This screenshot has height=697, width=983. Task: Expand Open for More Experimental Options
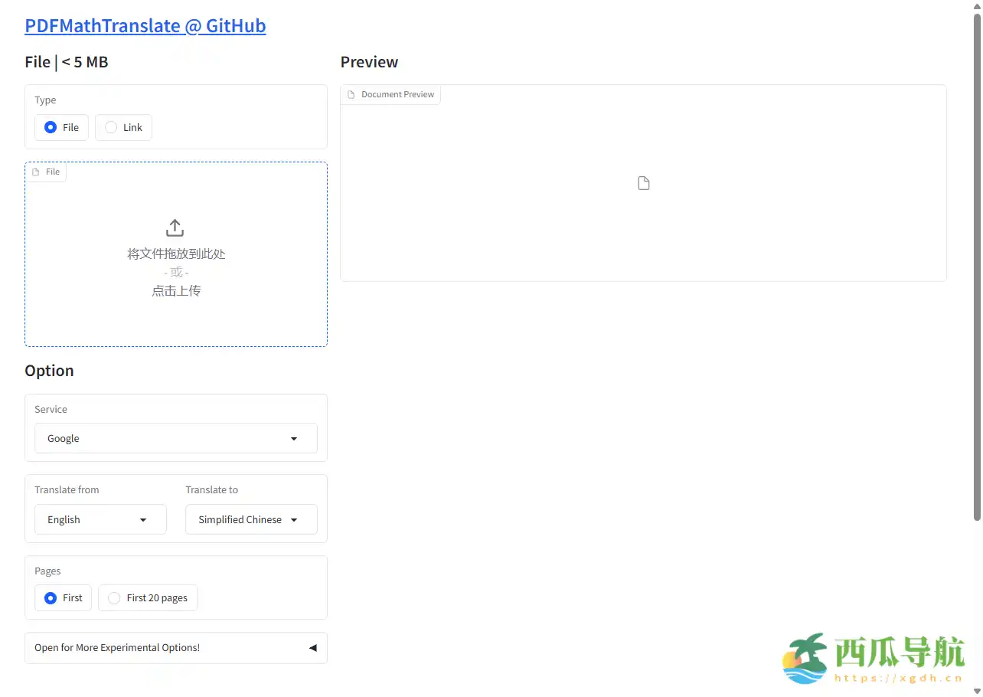tap(175, 647)
